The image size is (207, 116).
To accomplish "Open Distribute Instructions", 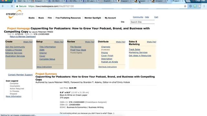I will [107, 67].
